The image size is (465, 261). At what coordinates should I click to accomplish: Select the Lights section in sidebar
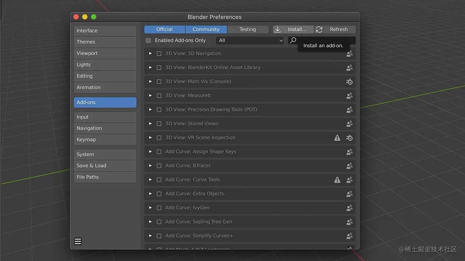click(105, 65)
